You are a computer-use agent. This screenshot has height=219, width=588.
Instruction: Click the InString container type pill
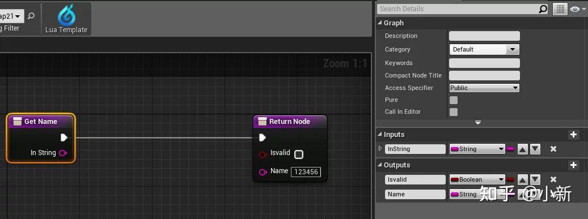(511, 149)
